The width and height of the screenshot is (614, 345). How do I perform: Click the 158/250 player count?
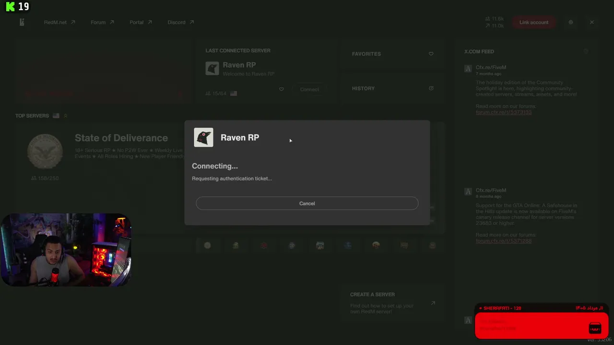45,178
